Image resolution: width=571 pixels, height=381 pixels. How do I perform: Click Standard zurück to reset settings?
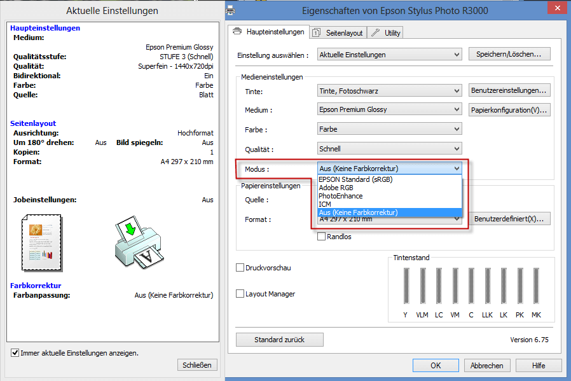pyautogui.click(x=279, y=340)
